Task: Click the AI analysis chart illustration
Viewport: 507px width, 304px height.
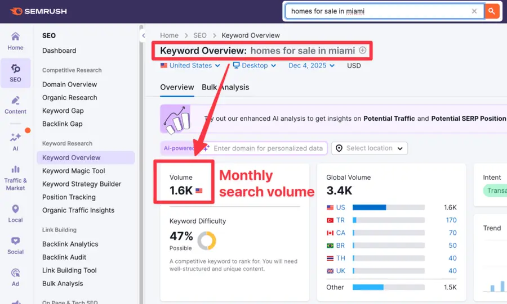Action: tap(176, 119)
